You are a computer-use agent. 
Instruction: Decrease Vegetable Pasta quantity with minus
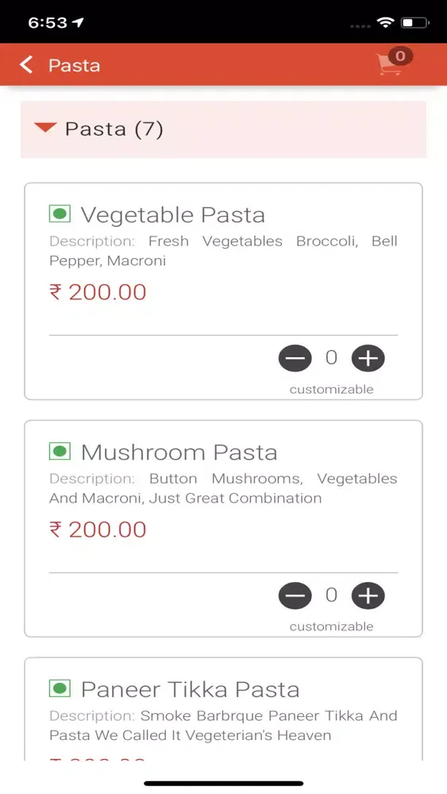tap(295, 358)
